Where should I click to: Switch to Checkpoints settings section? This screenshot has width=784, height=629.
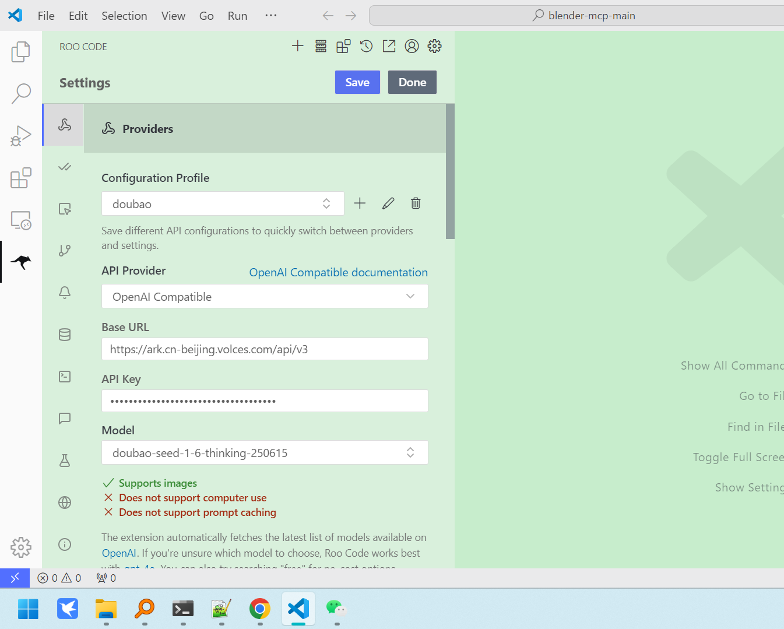(65, 251)
